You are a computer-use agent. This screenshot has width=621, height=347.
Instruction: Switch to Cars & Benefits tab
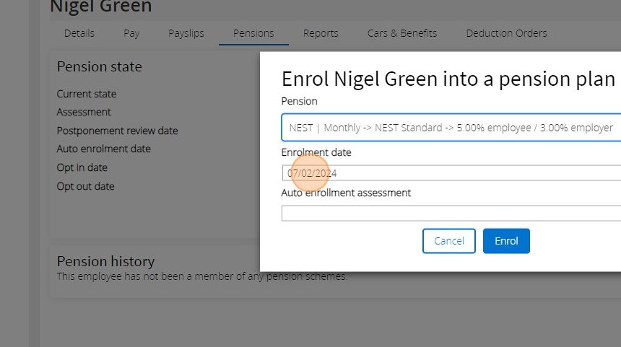pyautogui.click(x=402, y=33)
